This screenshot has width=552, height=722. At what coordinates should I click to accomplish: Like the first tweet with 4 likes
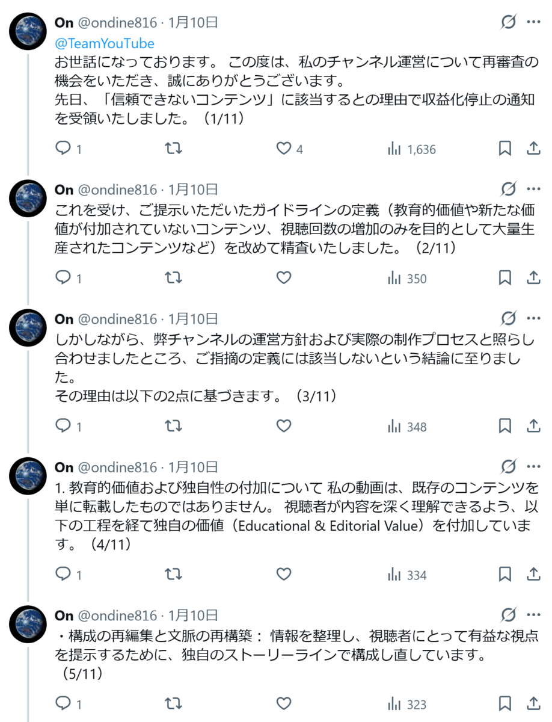tap(290, 149)
